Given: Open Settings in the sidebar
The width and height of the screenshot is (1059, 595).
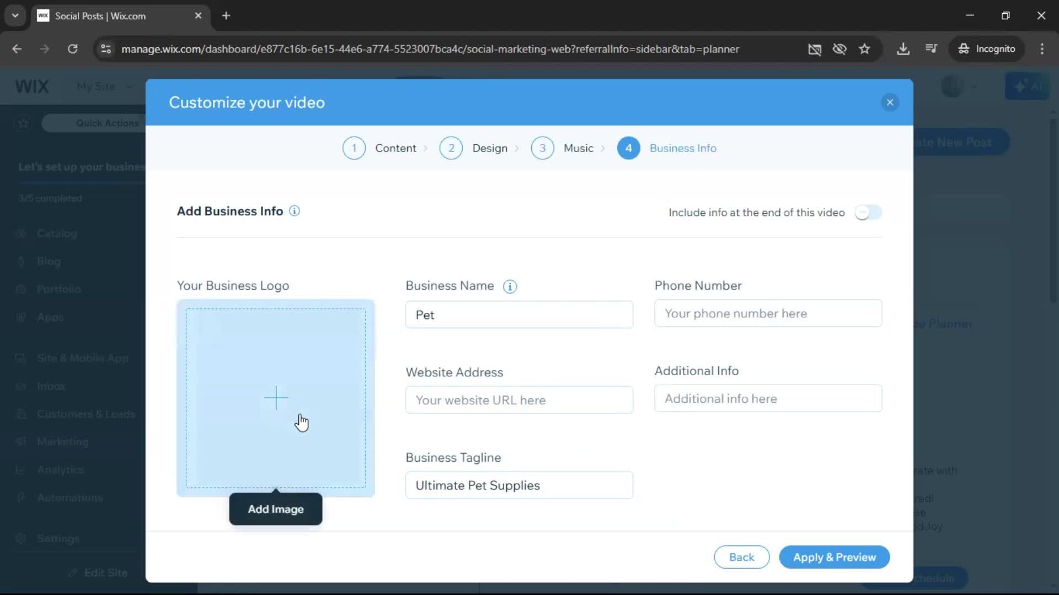Looking at the screenshot, I should pyautogui.click(x=58, y=539).
